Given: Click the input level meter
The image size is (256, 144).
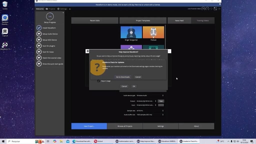Looking at the screenshot, I should point(161,105).
